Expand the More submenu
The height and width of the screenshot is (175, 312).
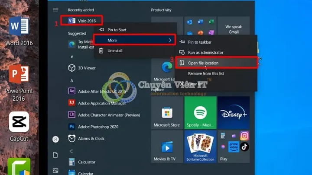(134, 40)
